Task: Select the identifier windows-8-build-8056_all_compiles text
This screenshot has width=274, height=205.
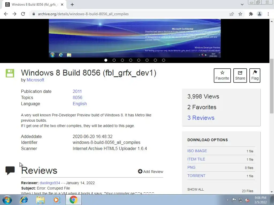Action: 106,143
